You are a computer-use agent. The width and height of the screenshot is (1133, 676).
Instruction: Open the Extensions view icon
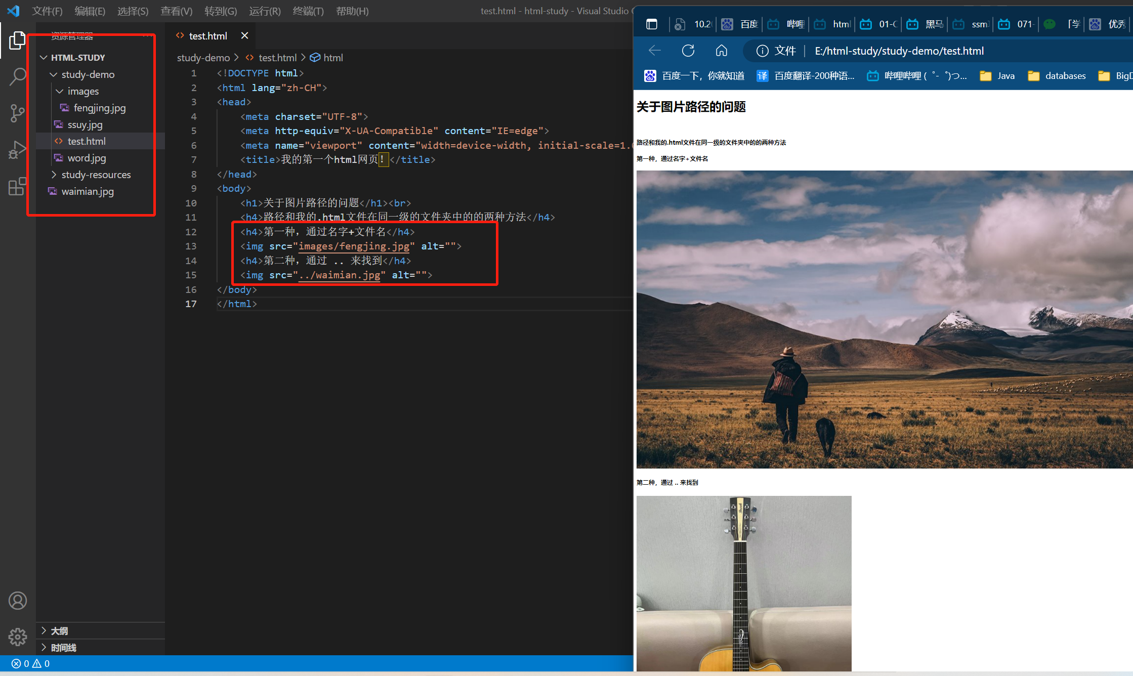[x=17, y=186]
